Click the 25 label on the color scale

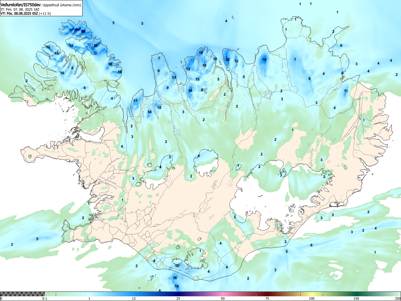click(x=178, y=298)
